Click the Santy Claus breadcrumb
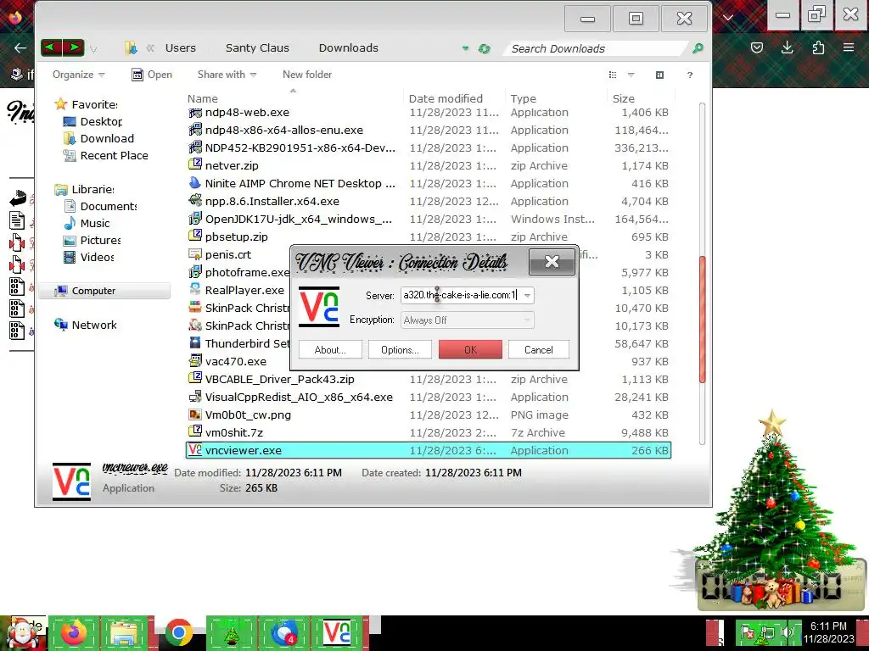The image size is (869, 651). point(257,48)
